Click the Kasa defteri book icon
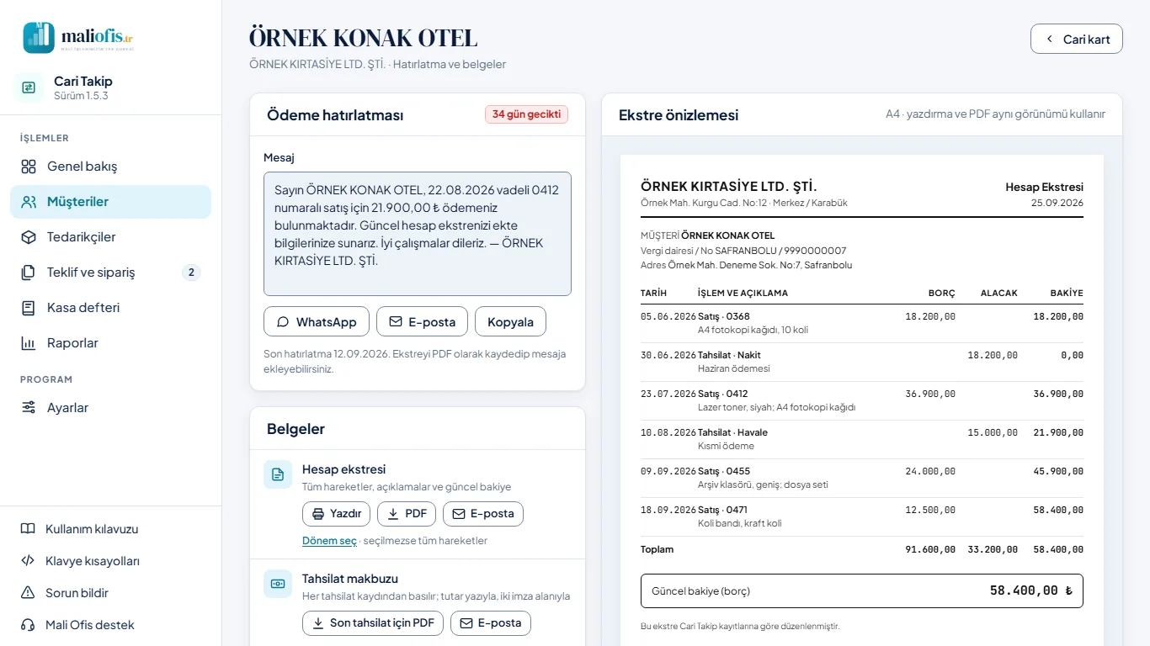1150x646 pixels. 29,308
